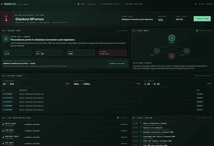Click the Code Agent green status square
The width and height of the screenshot is (214, 146).
point(3,144)
